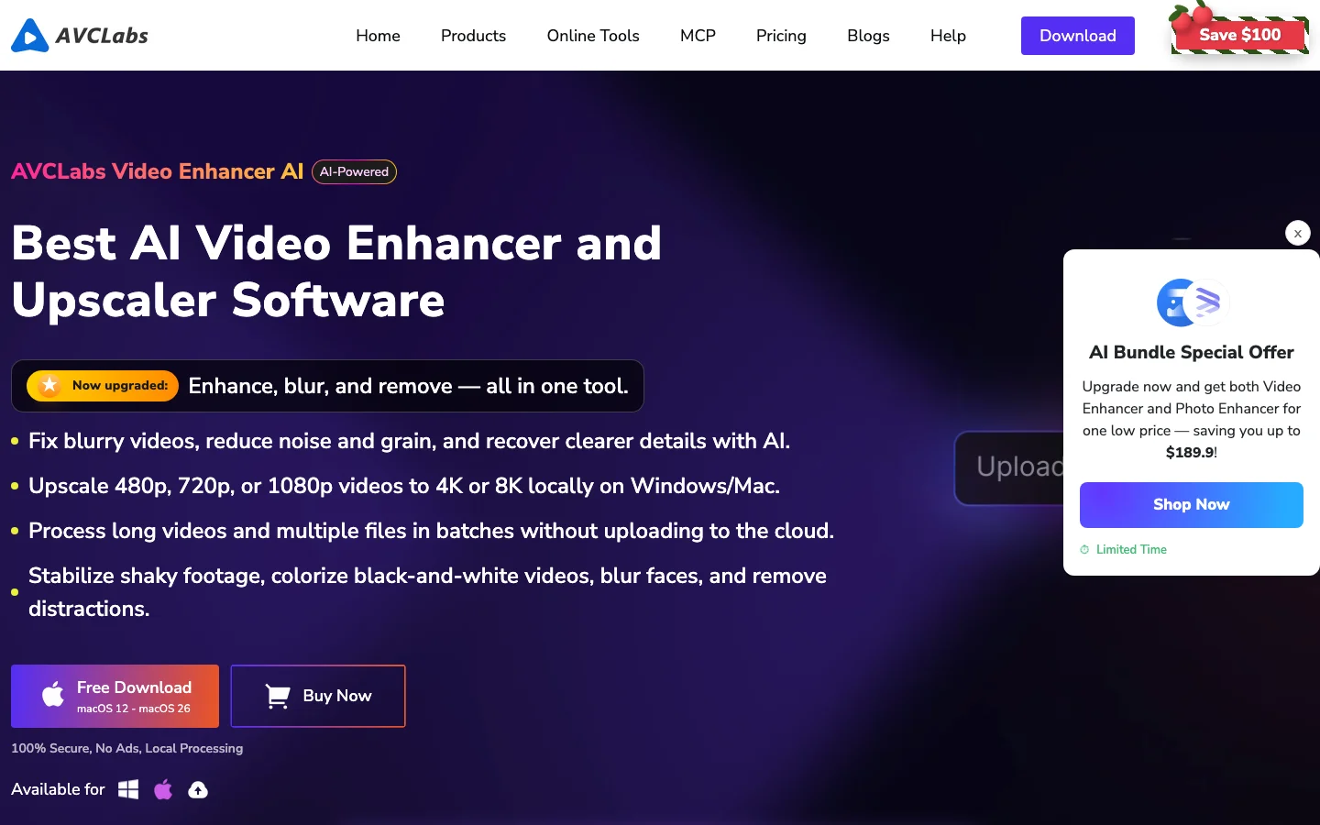Open the Home menu item
The image size is (1320, 825).
pyautogui.click(x=378, y=36)
